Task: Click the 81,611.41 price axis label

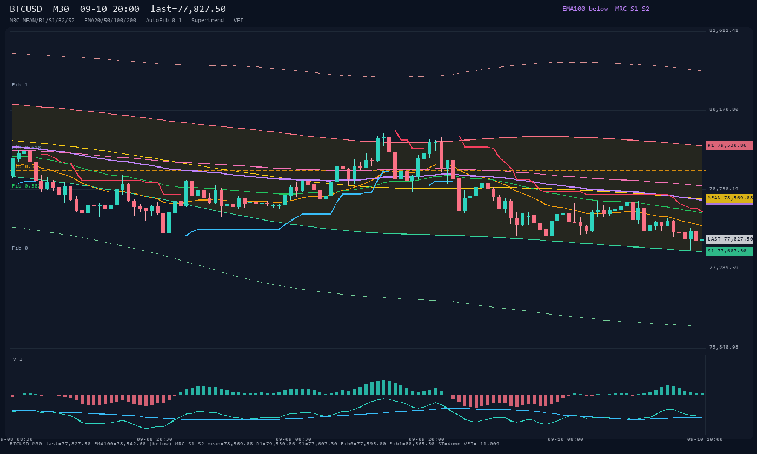Action: point(723,31)
